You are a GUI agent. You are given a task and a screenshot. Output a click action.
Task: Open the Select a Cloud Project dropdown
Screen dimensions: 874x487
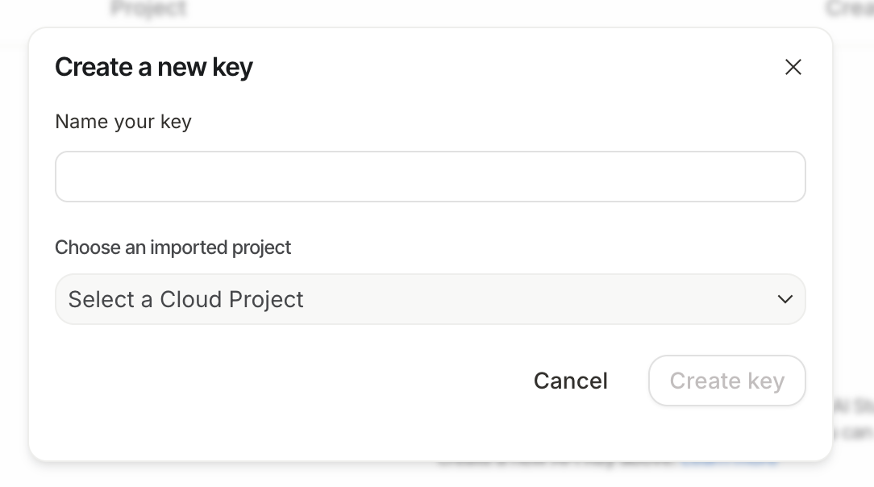tap(430, 299)
